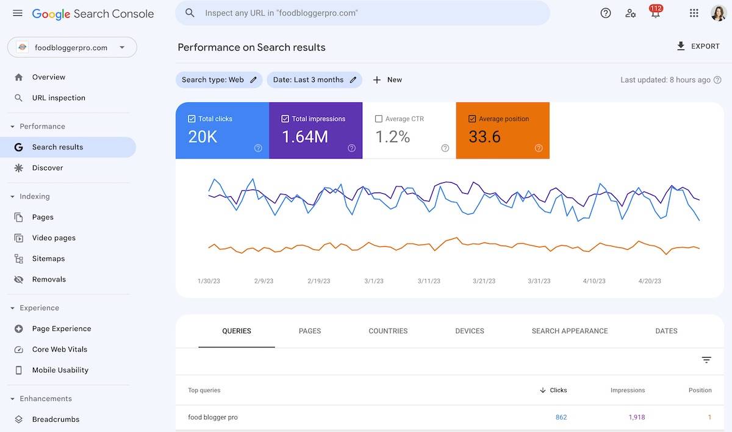
Task: Open Pages under Indexing
Action: tap(43, 218)
